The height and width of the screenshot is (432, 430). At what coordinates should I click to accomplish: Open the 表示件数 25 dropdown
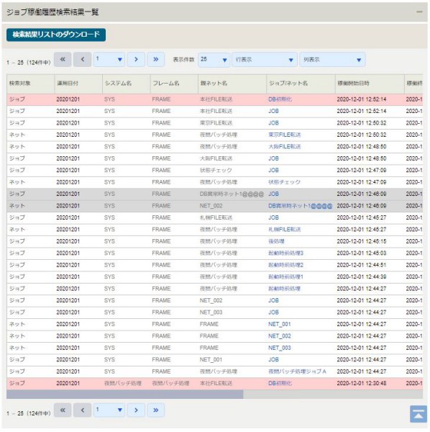[214, 60]
